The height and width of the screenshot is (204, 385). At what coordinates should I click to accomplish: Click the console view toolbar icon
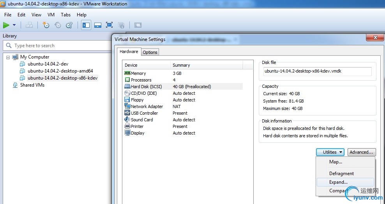[138, 25]
